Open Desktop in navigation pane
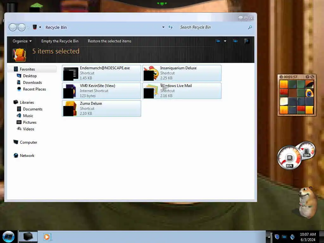Image resolution: width=324 pixels, height=243 pixels. (30, 76)
